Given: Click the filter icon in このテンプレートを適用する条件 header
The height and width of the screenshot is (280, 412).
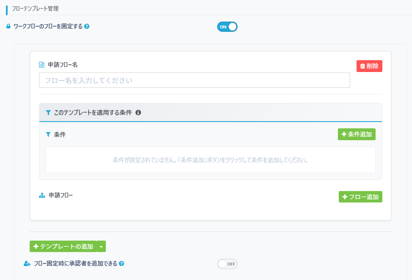Looking at the screenshot, I should 48,112.
